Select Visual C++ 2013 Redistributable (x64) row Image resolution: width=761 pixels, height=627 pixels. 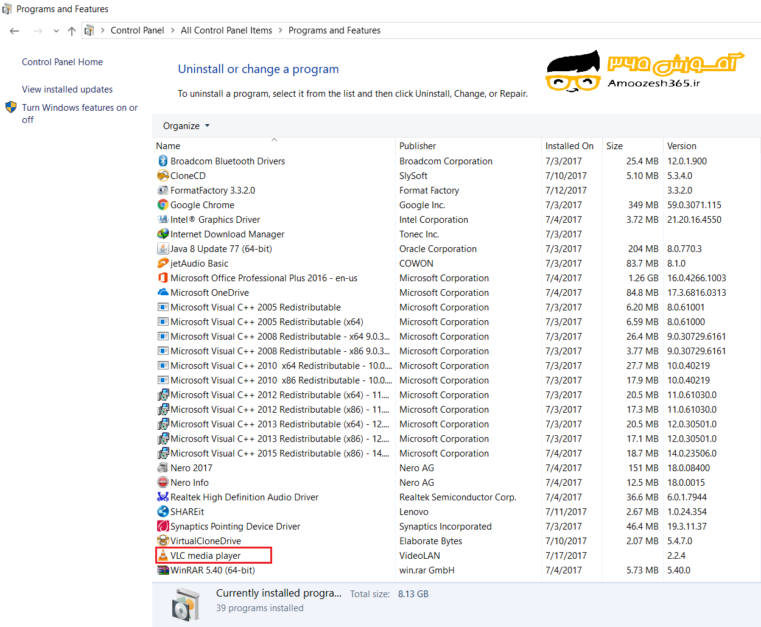click(457, 424)
